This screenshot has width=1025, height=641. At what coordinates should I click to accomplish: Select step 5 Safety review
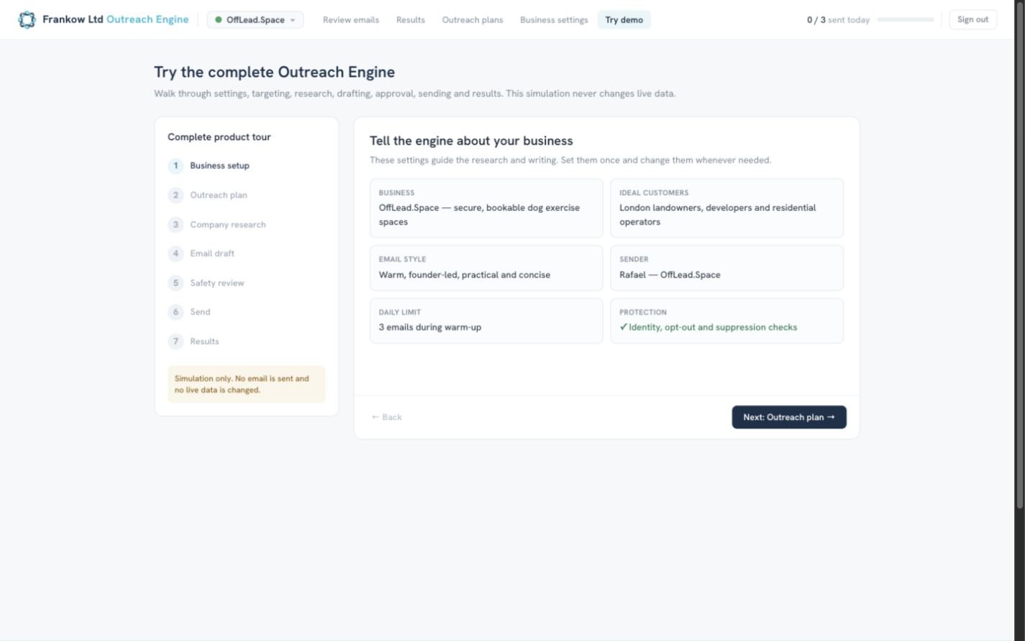[x=206, y=283]
